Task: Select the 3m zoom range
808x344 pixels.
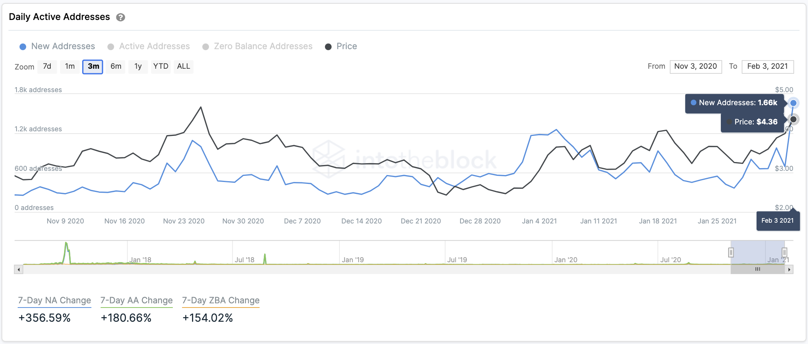Action: 93,66
